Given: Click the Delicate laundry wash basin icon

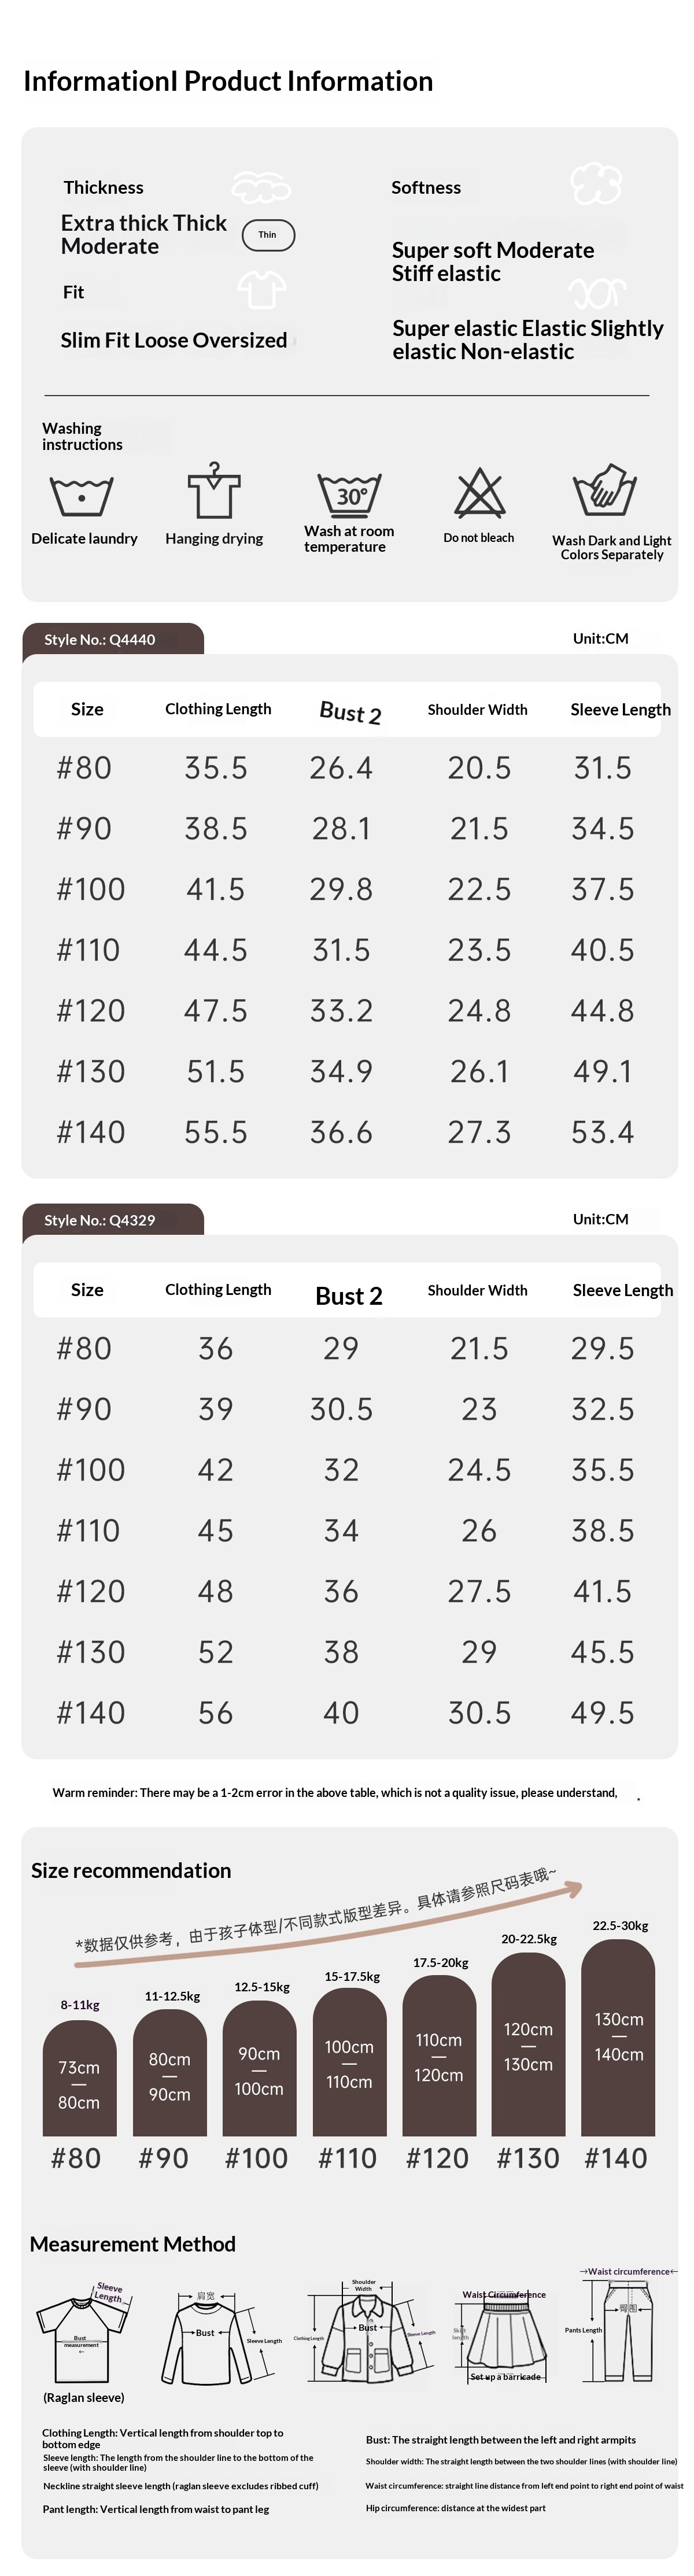Looking at the screenshot, I should 81,495.
